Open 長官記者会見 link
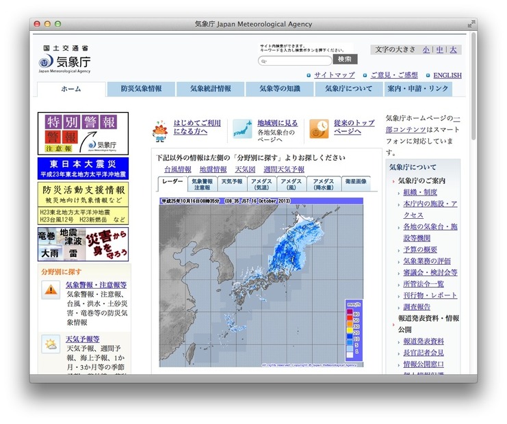This screenshot has height=424, width=507. pyautogui.click(x=424, y=353)
